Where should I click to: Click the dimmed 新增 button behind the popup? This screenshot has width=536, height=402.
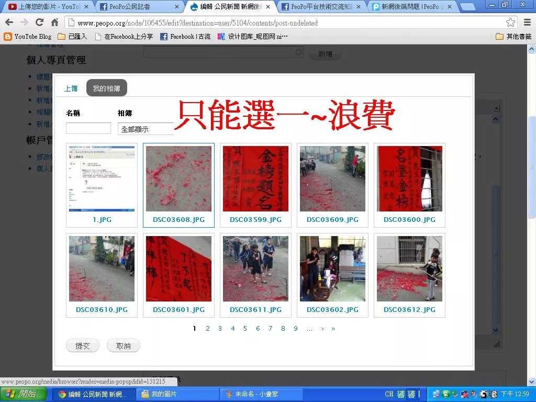point(325,54)
